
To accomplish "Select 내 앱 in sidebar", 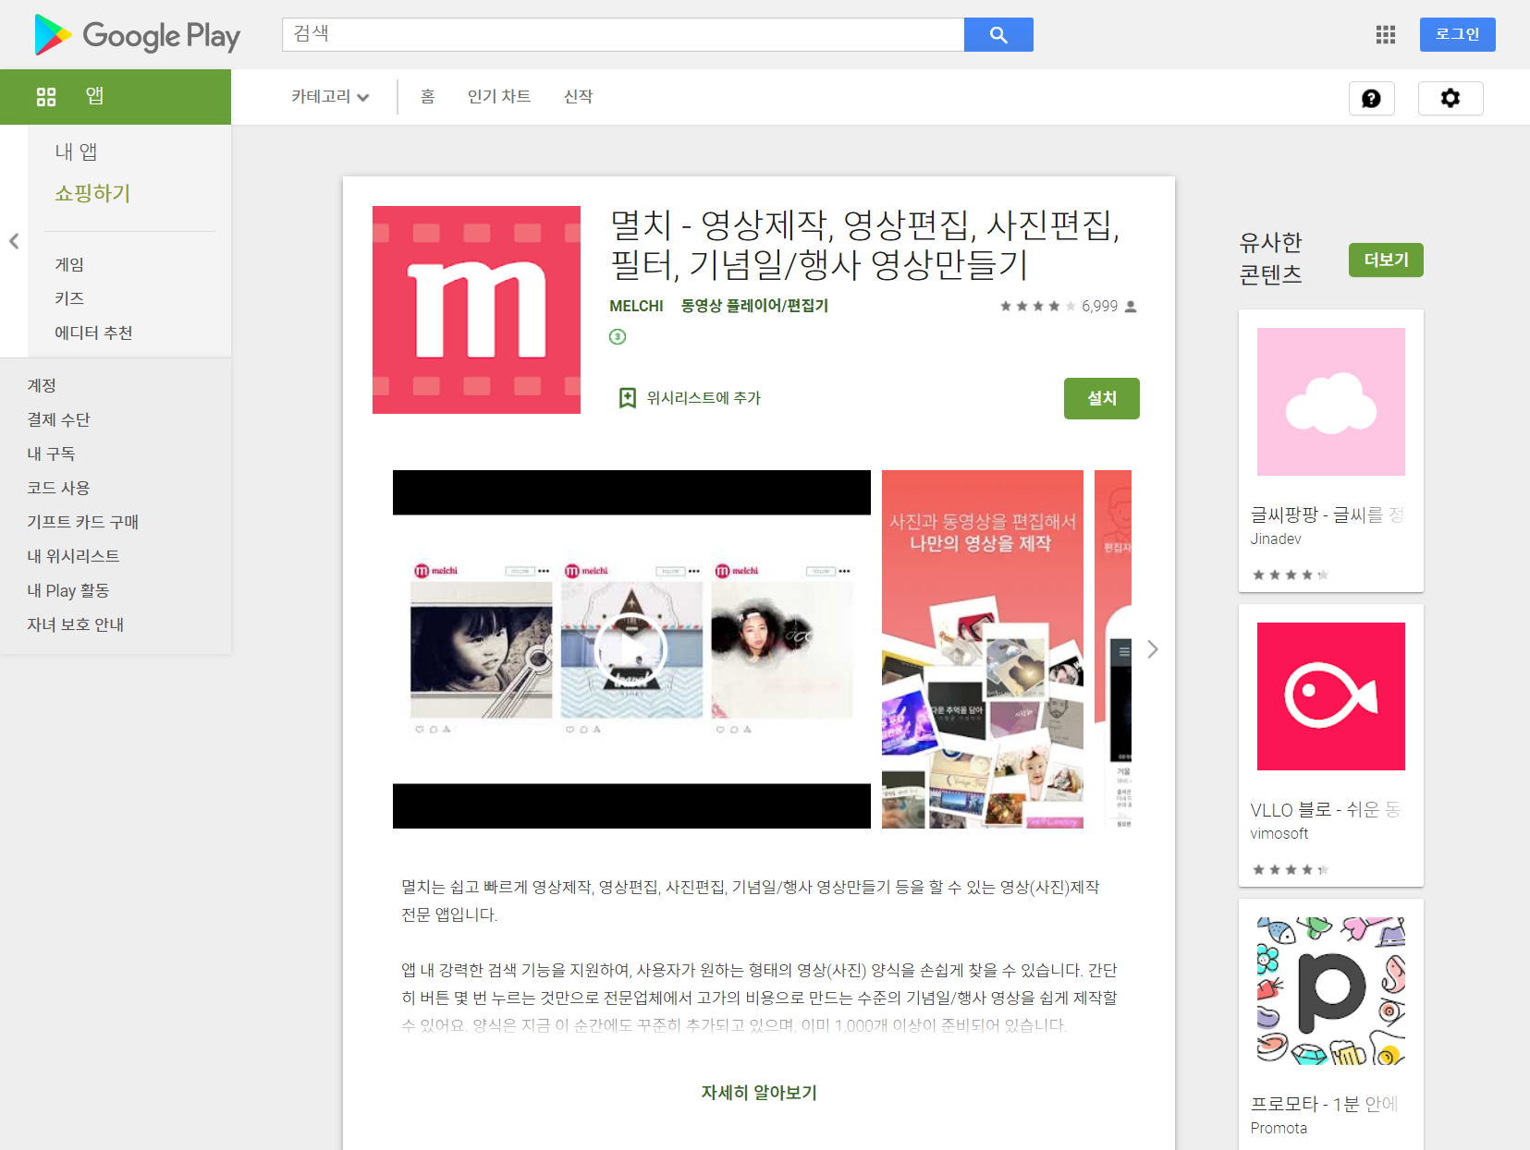I will (x=76, y=151).
